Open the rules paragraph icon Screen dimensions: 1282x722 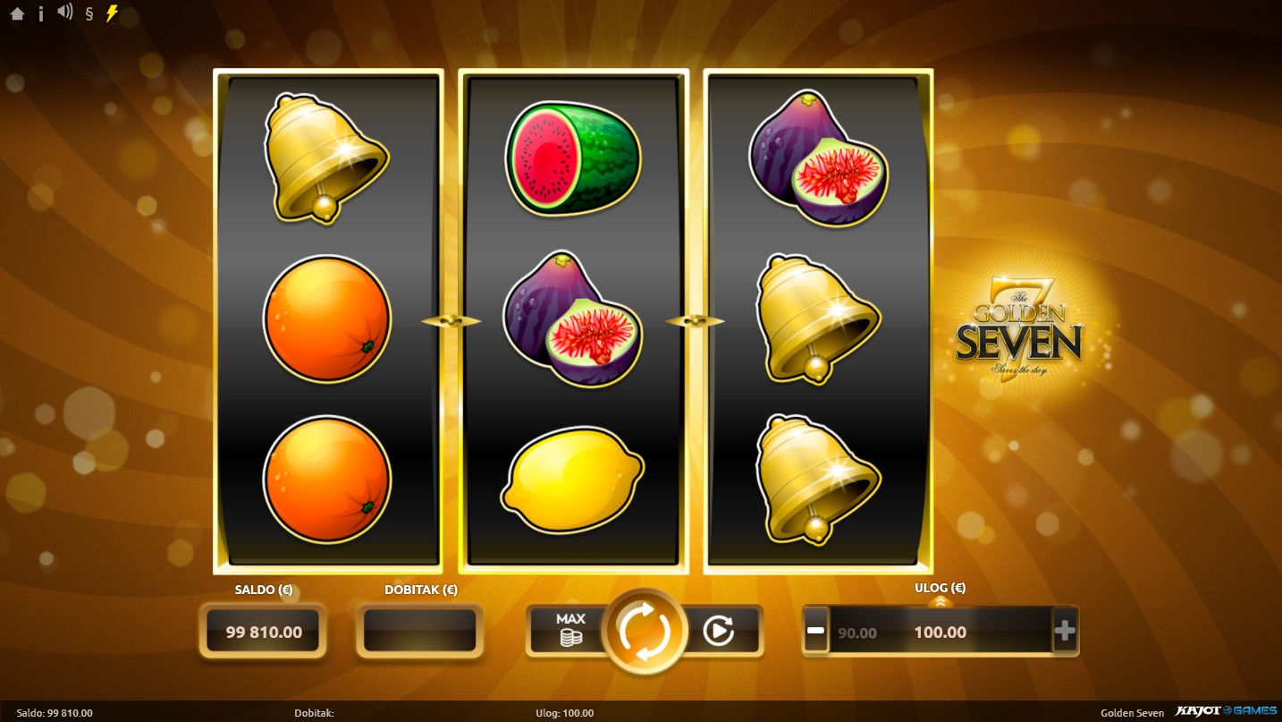click(89, 13)
